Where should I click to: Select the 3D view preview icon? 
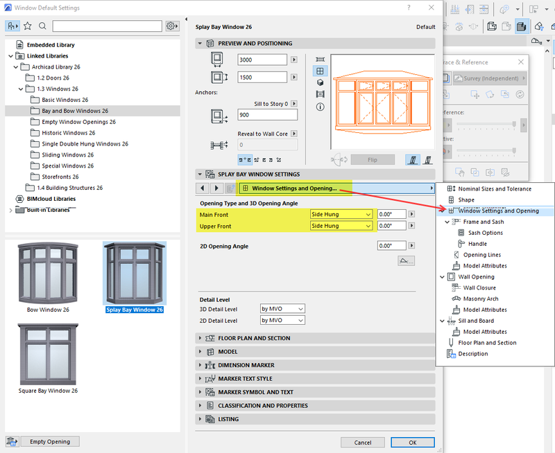(x=320, y=82)
